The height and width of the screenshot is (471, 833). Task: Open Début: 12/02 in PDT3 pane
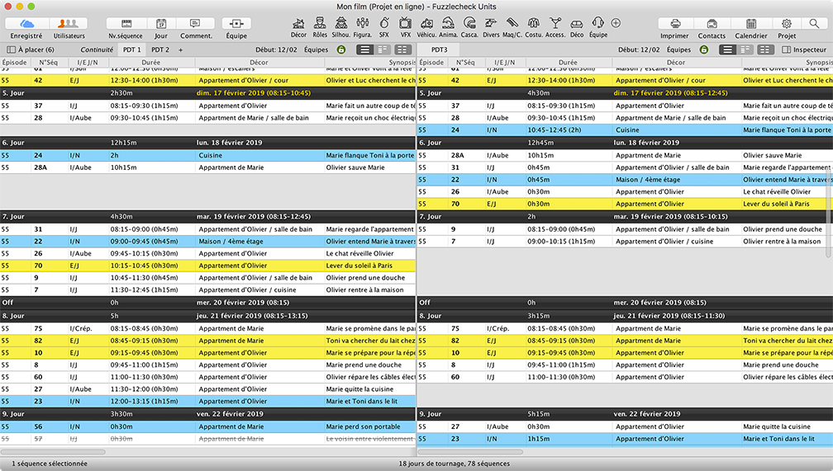[639, 49]
